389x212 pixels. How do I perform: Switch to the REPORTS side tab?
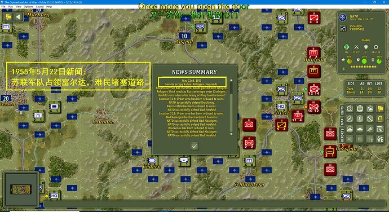click(x=342, y=135)
